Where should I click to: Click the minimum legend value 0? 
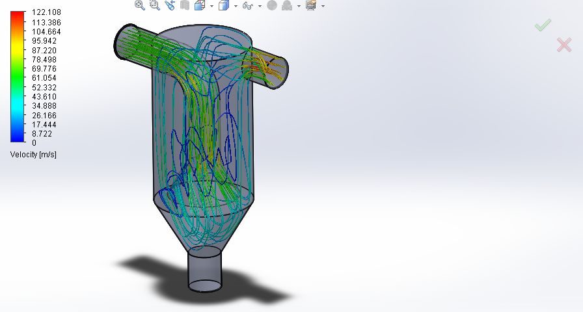coord(34,142)
